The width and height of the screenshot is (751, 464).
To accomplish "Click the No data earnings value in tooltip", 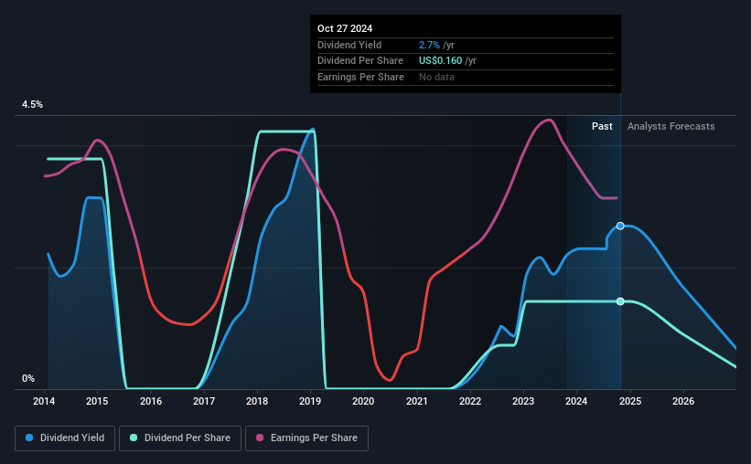I will coord(437,77).
